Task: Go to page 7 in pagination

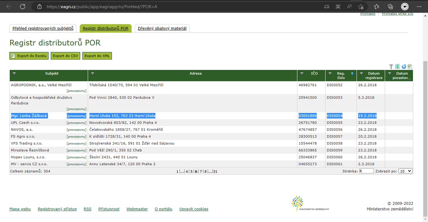Action: coord(201,171)
